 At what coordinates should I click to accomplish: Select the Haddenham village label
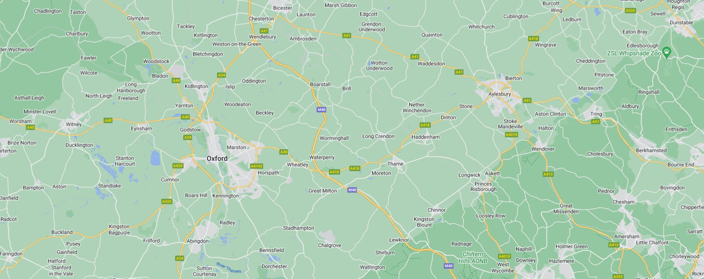[425, 137]
